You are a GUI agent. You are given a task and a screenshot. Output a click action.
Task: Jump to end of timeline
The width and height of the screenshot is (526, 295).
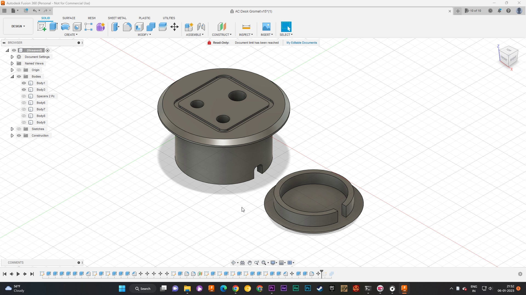coord(32,274)
